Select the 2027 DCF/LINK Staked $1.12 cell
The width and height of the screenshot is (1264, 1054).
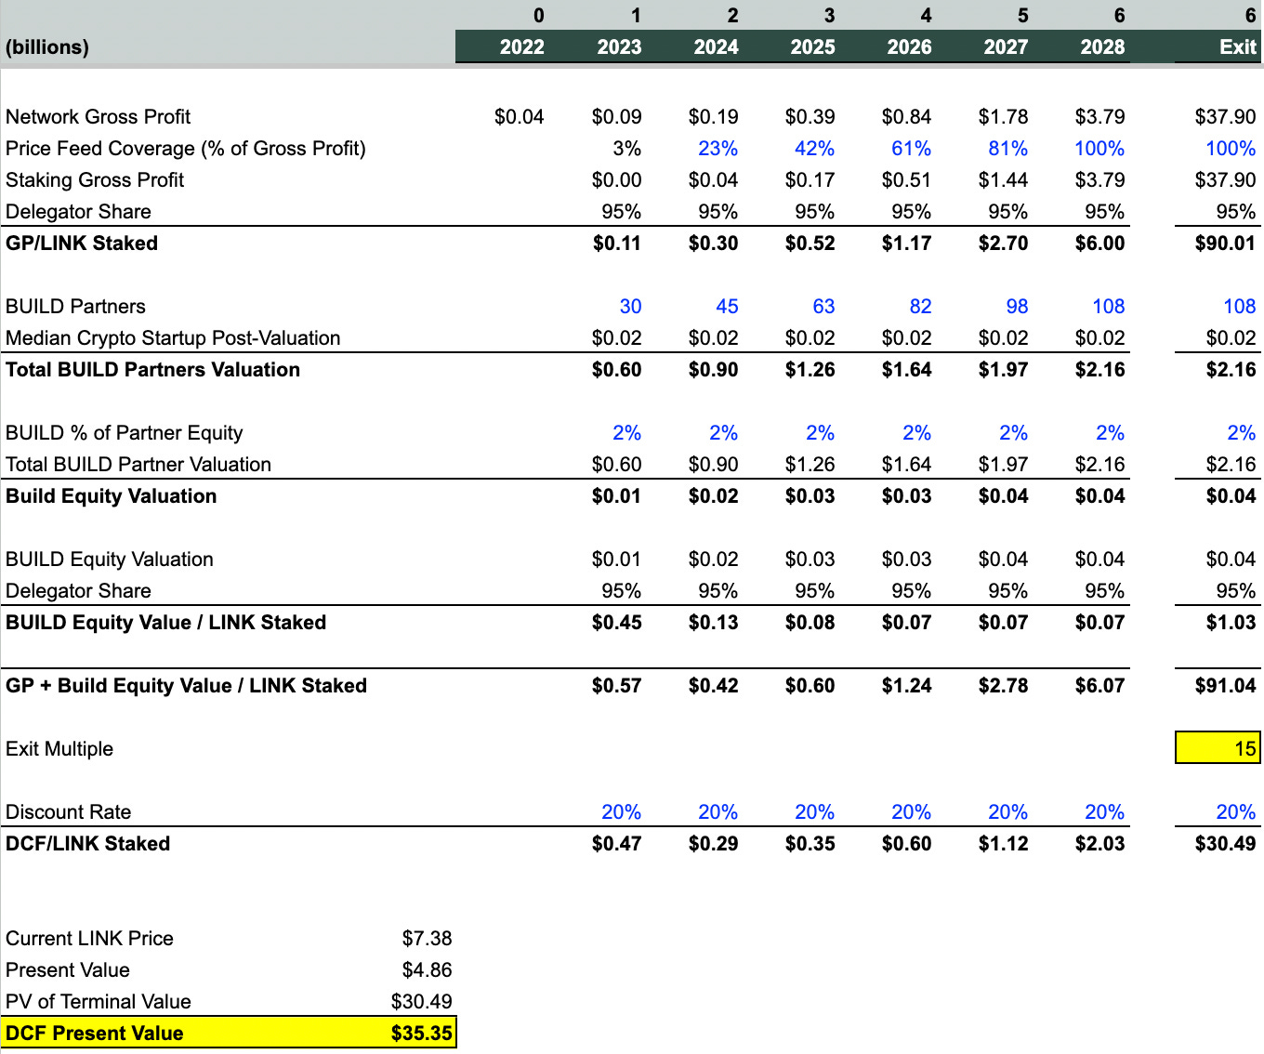click(x=1003, y=843)
